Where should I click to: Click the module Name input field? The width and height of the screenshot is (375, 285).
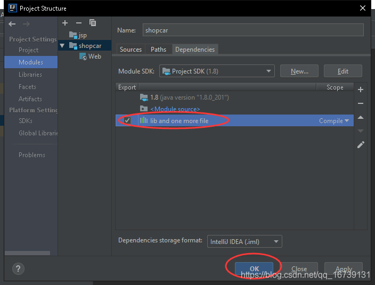(x=253, y=30)
